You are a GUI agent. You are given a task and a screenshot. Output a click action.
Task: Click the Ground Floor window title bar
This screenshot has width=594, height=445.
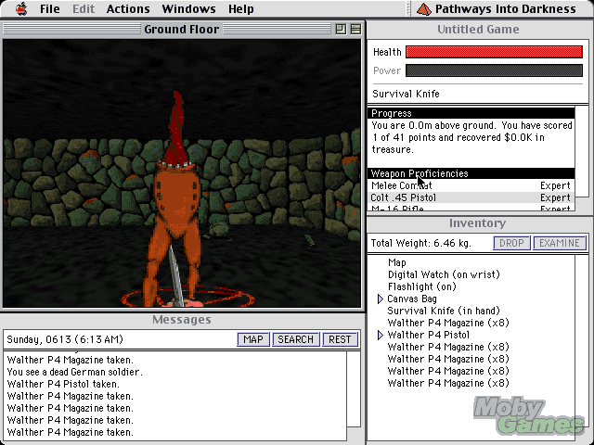[x=182, y=29]
